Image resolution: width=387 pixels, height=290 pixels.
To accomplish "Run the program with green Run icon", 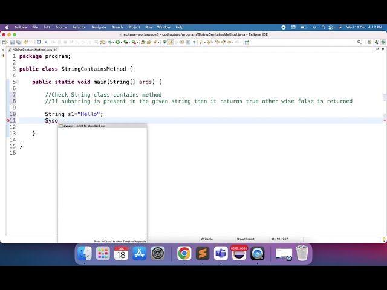I will pyautogui.click(x=118, y=42).
